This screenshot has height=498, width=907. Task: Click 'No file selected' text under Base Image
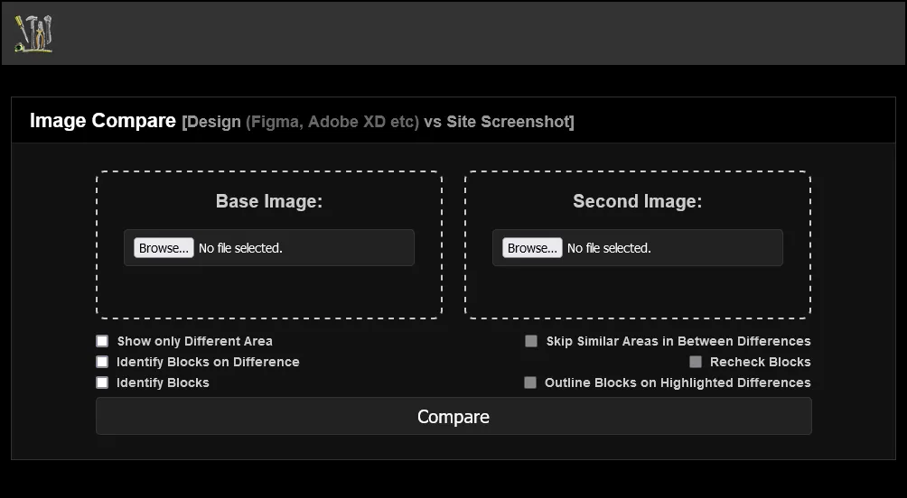point(240,248)
